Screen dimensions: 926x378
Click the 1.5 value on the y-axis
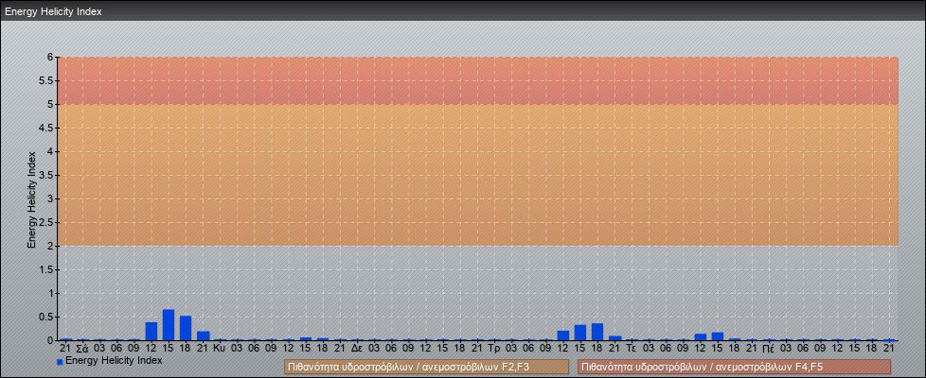pos(46,269)
